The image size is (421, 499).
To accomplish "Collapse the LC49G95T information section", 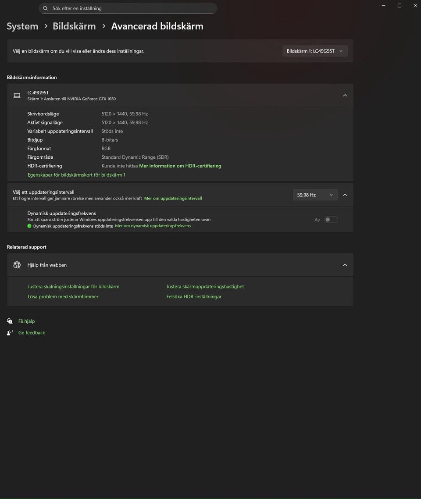I will tap(345, 95).
